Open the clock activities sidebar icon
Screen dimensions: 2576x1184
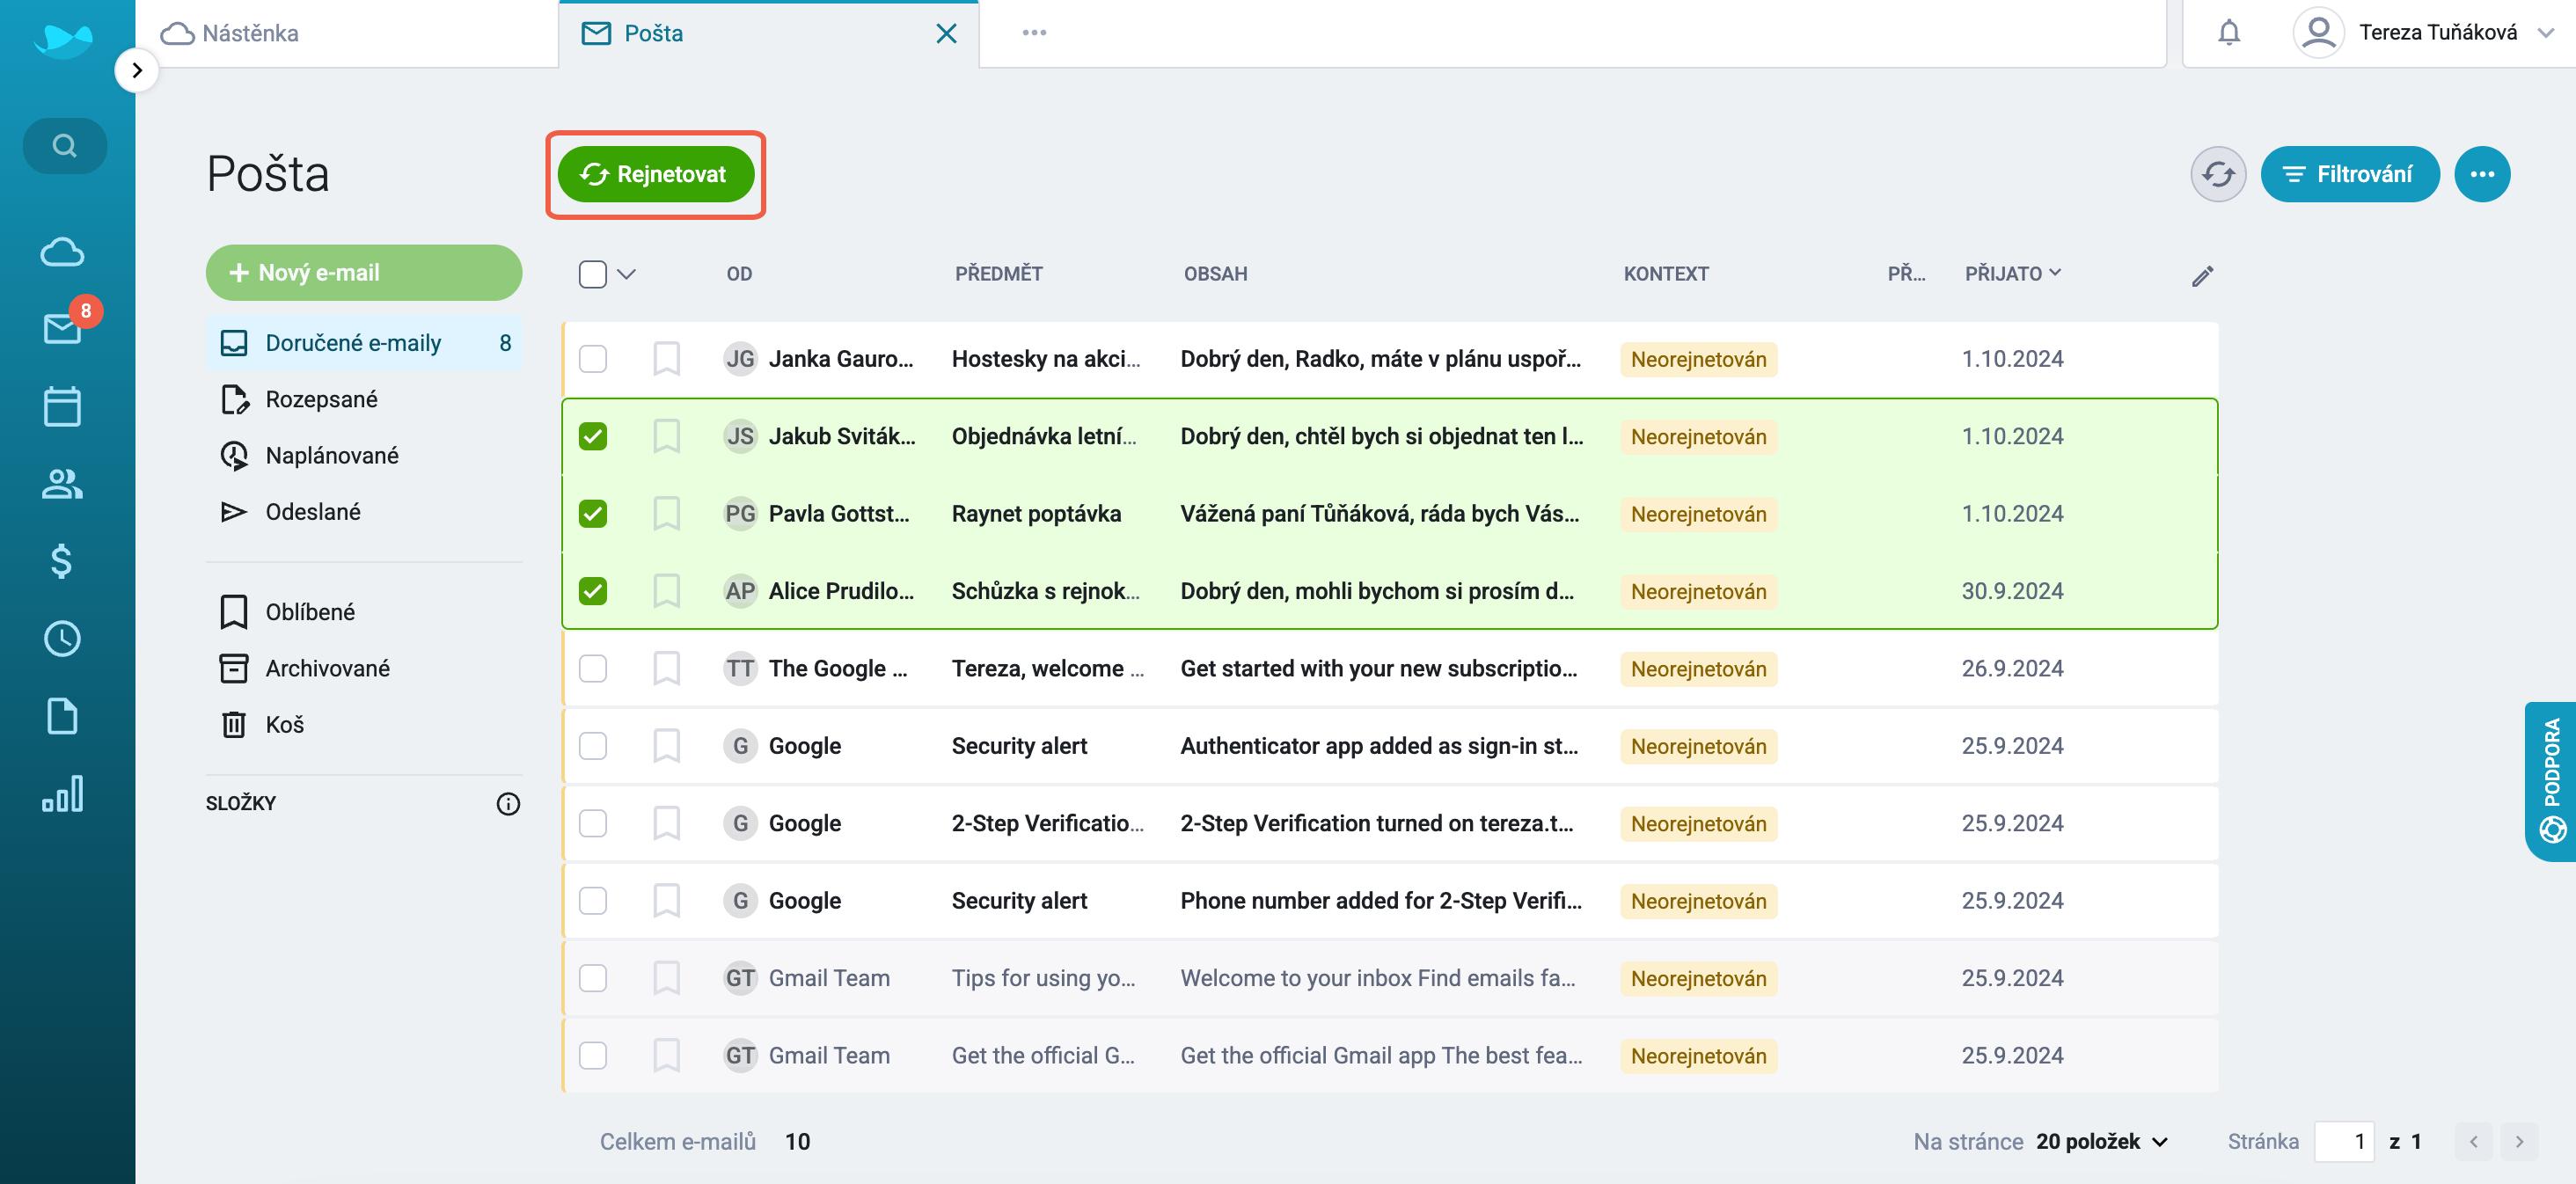(62, 639)
